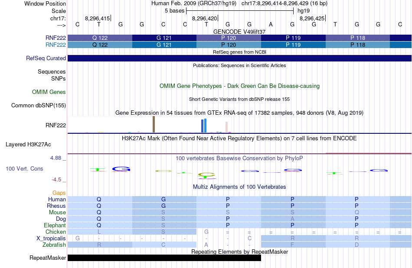Click the F residue in Zebrafish row
Viewport: 412px width, 268px height.
click(x=292, y=245)
